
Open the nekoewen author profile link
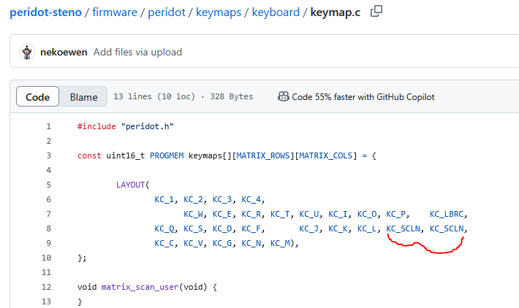coord(64,52)
